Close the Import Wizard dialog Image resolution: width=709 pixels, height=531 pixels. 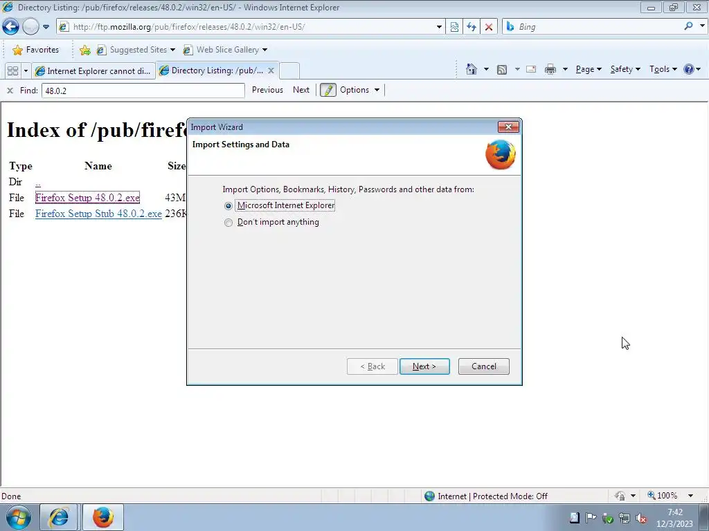click(x=508, y=127)
